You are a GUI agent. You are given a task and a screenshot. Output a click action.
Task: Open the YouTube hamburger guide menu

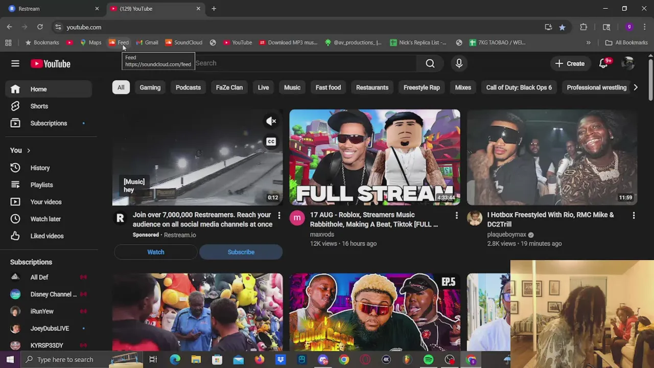tap(15, 63)
